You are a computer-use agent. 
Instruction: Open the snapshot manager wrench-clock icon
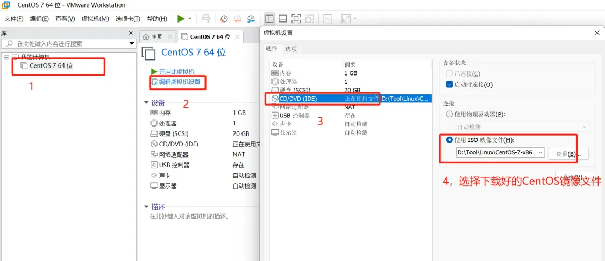(251, 18)
